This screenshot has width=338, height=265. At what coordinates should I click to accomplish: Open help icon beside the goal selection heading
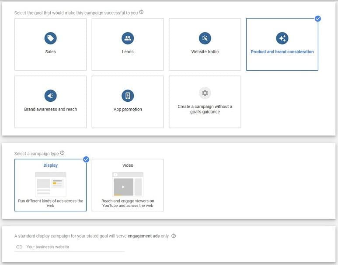[x=141, y=12]
